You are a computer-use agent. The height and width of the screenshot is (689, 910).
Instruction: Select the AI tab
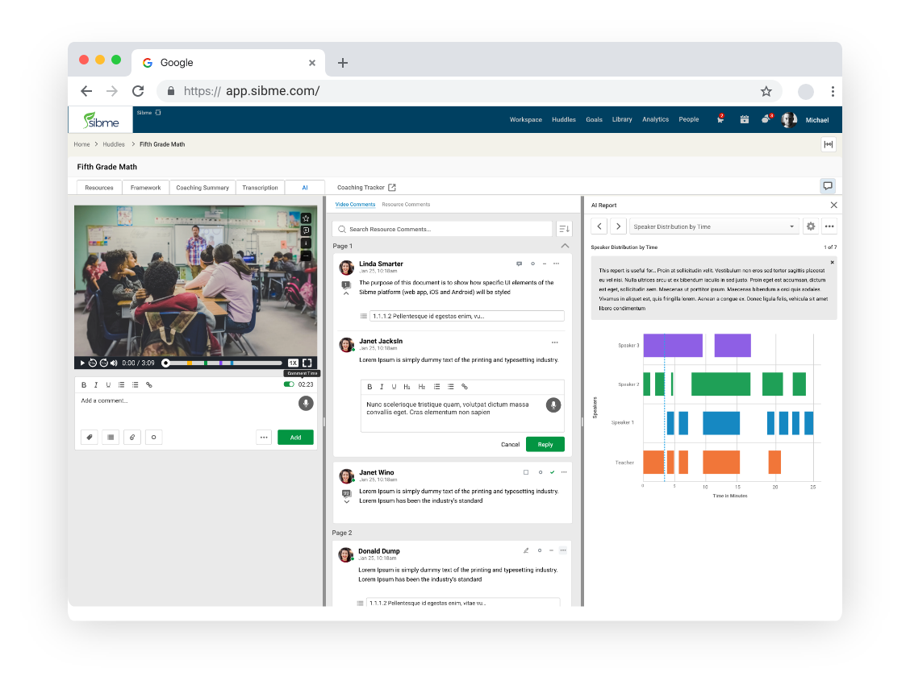click(305, 188)
